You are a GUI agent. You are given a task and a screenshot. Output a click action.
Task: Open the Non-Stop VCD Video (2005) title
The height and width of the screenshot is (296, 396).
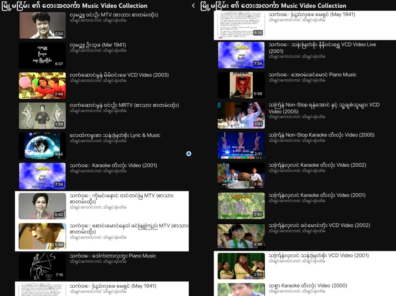point(324,108)
